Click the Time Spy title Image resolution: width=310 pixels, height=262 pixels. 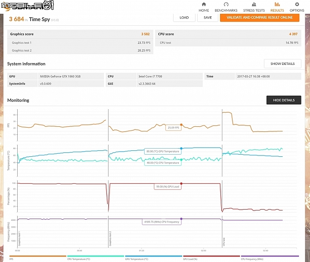point(40,19)
